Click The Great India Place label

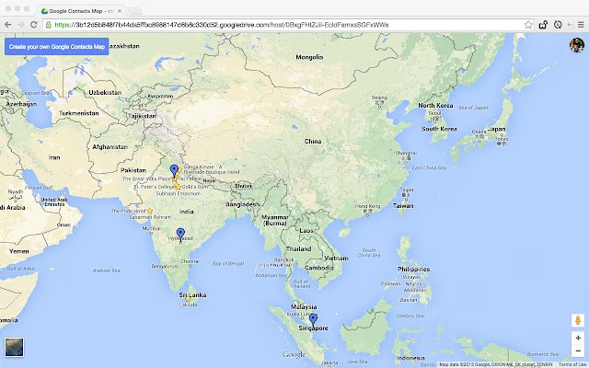[146, 178]
